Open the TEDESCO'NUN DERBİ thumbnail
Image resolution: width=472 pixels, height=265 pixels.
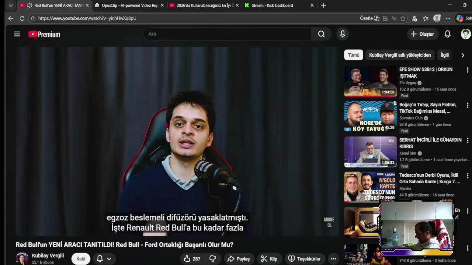(x=371, y=187)
